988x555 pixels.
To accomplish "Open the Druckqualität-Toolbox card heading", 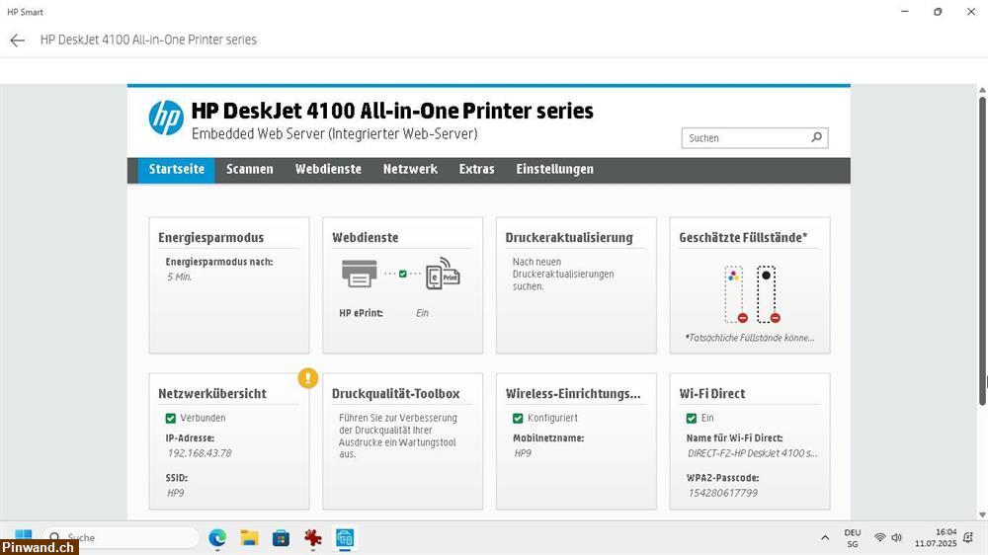I will click(x=396, y=394).
